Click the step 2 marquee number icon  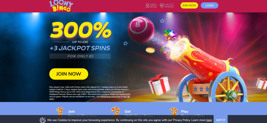116,113
